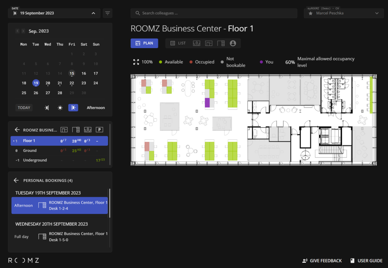Click the desk filter icon in view toolbar
388x268 pixels.
pos(221,43)
